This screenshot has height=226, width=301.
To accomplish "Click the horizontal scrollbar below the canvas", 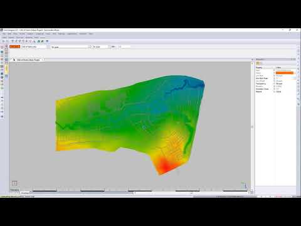I will coord(191,193).
